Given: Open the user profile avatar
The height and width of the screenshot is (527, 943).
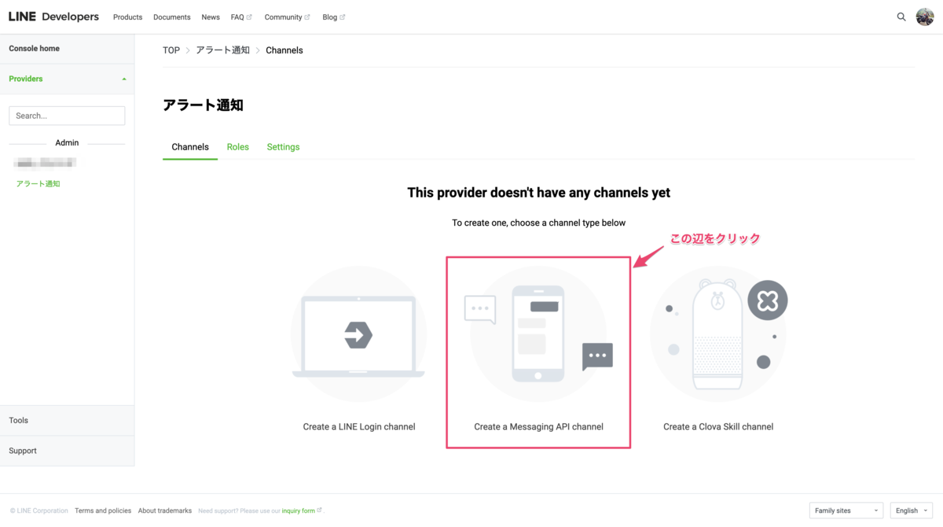Looking at the screenshot, I should pyautogui.click(x=925, y=17).
